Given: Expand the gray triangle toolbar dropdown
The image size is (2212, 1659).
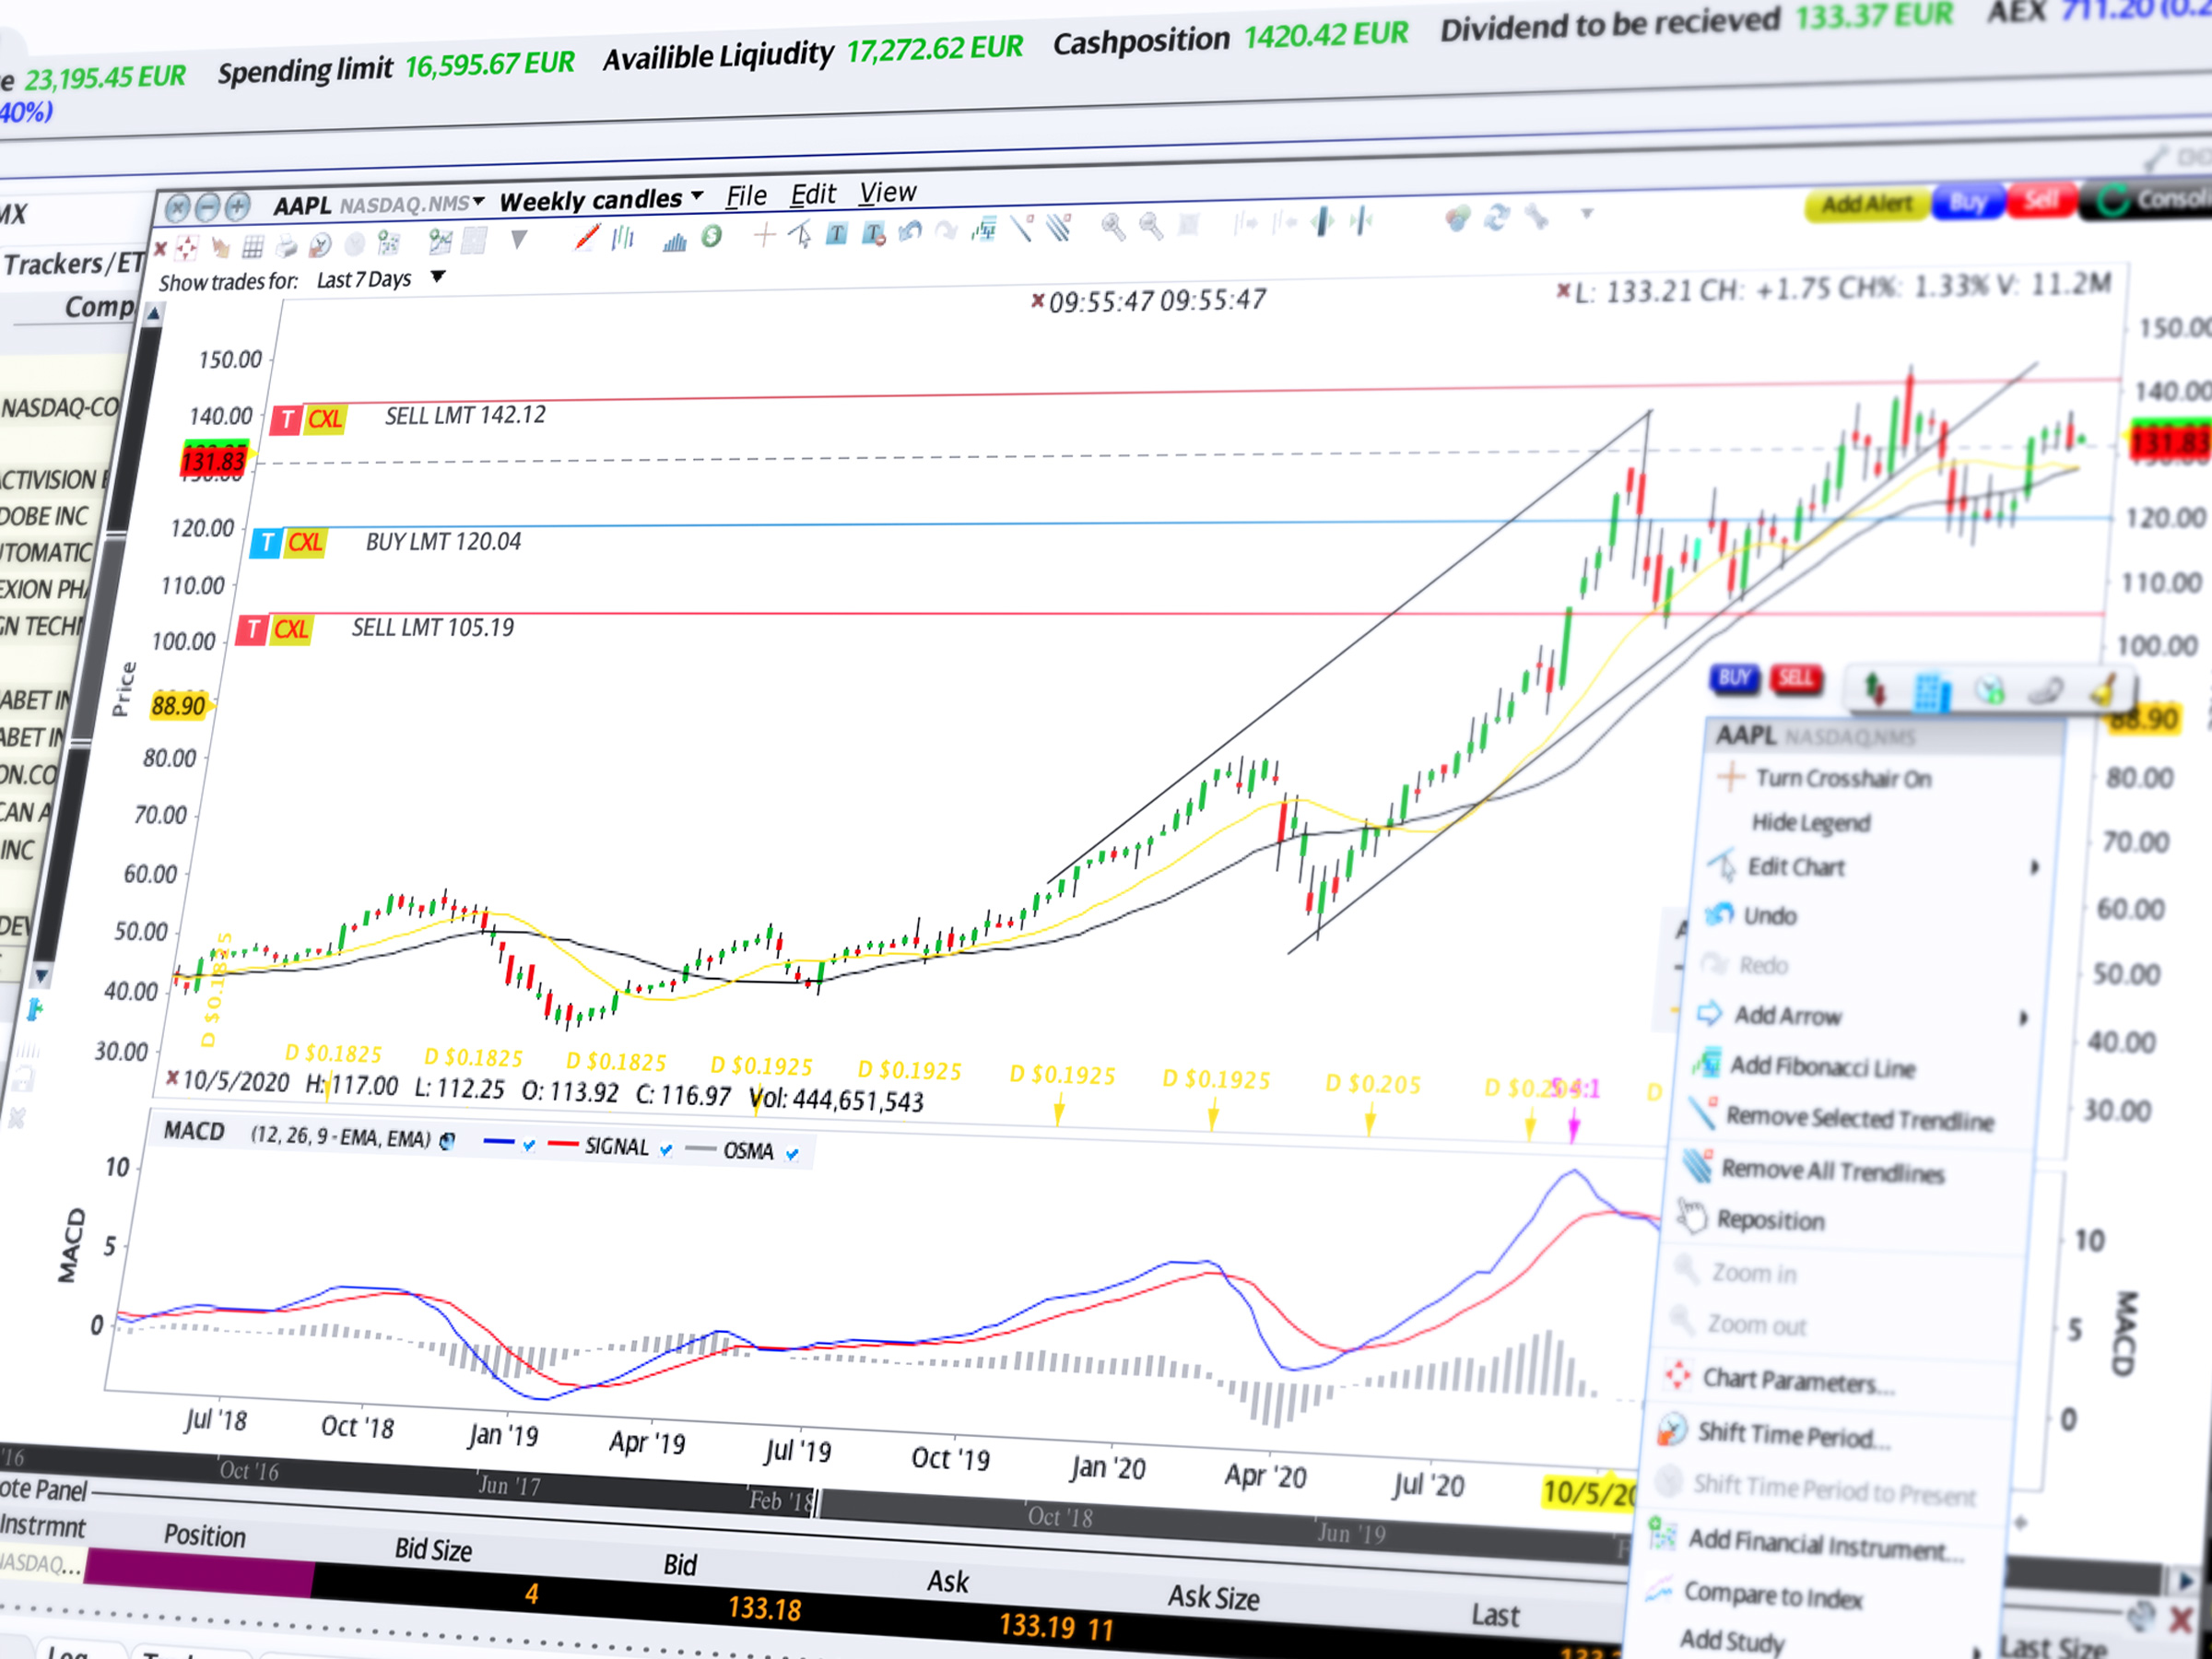Looking at the screenshot, I should point(518,240).
